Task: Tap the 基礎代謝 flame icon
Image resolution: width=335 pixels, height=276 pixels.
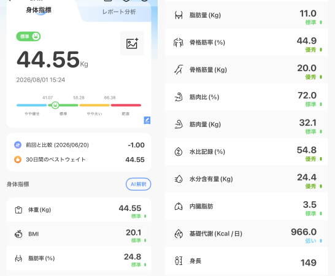Action: coord(179,234)
